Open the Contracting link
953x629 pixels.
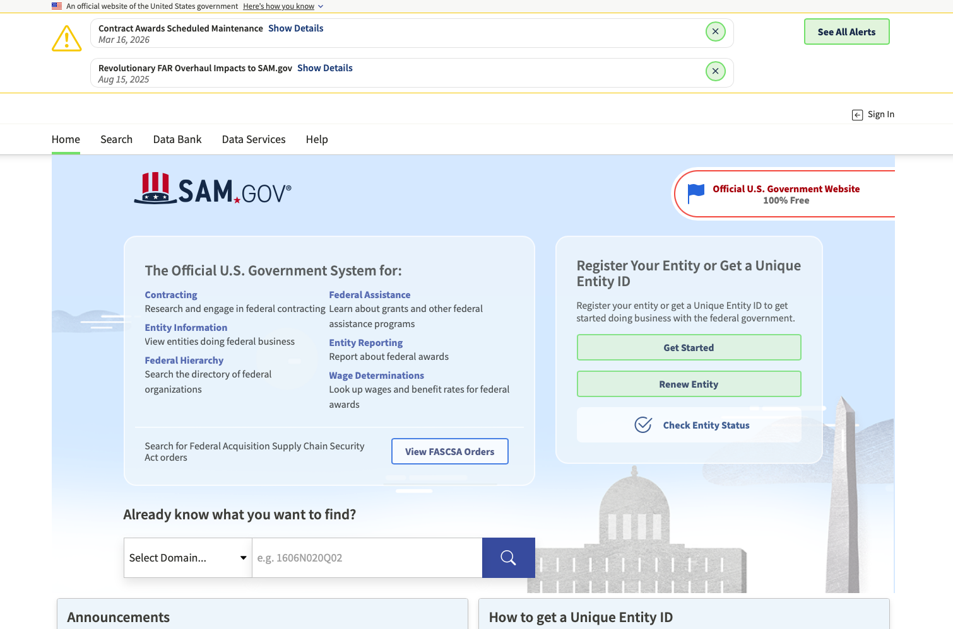(171, 294)
